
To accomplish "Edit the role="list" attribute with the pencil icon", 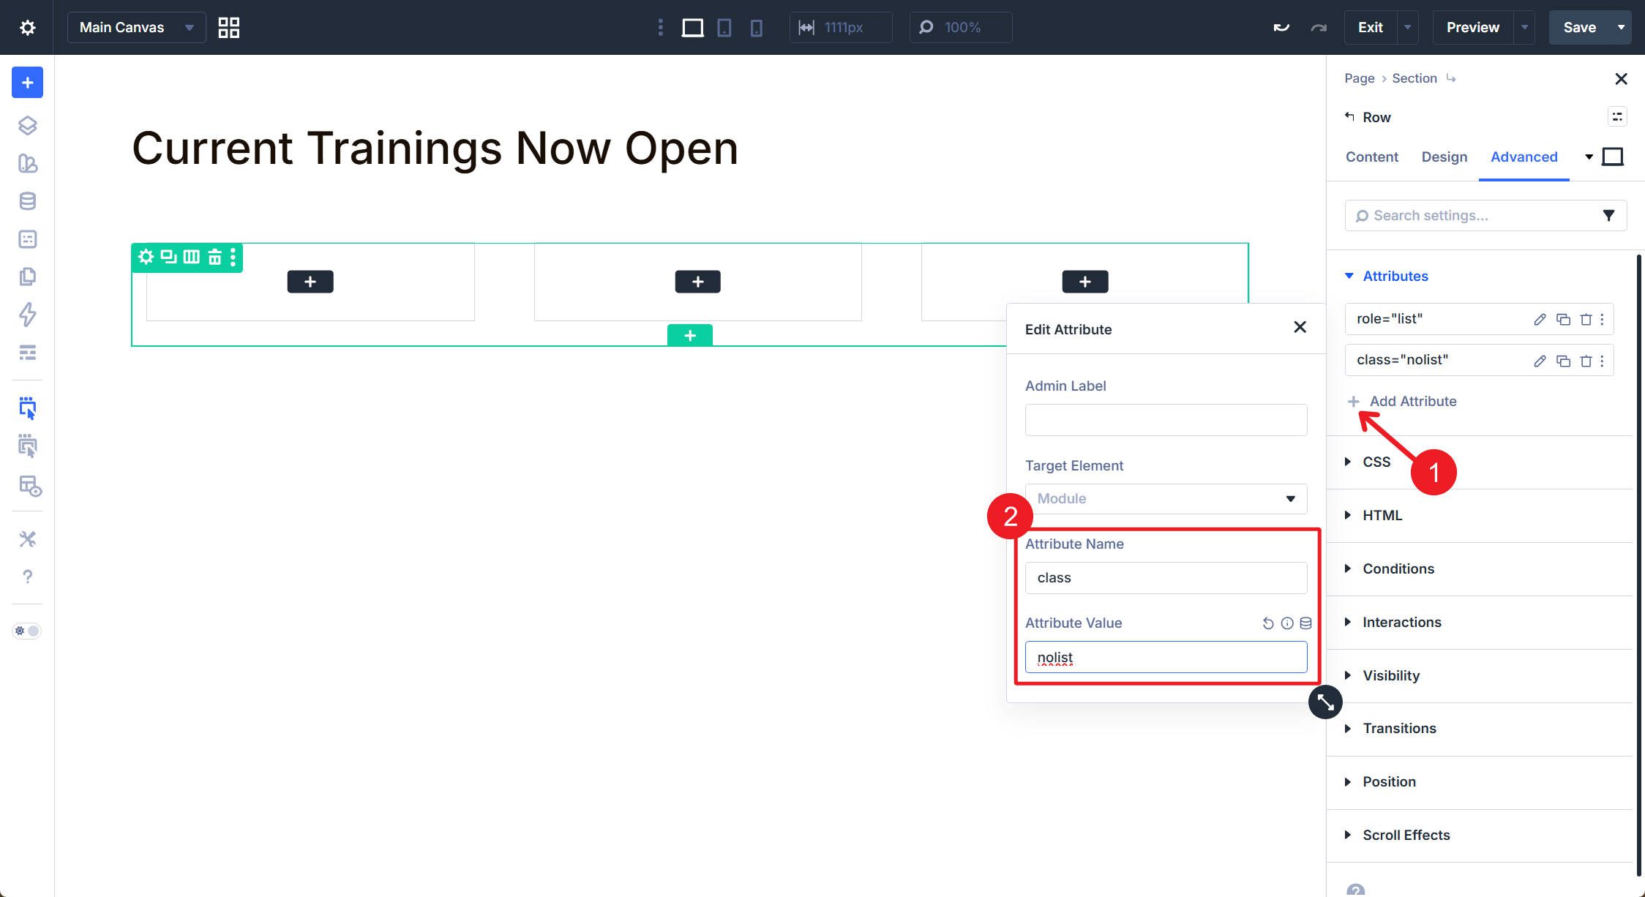I will pos(1540,319).
